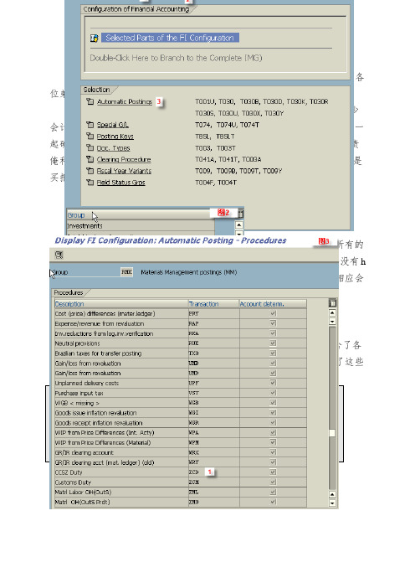
Task: Click the folder icon beside Special G/L
Action: click(x=90, y=125)
